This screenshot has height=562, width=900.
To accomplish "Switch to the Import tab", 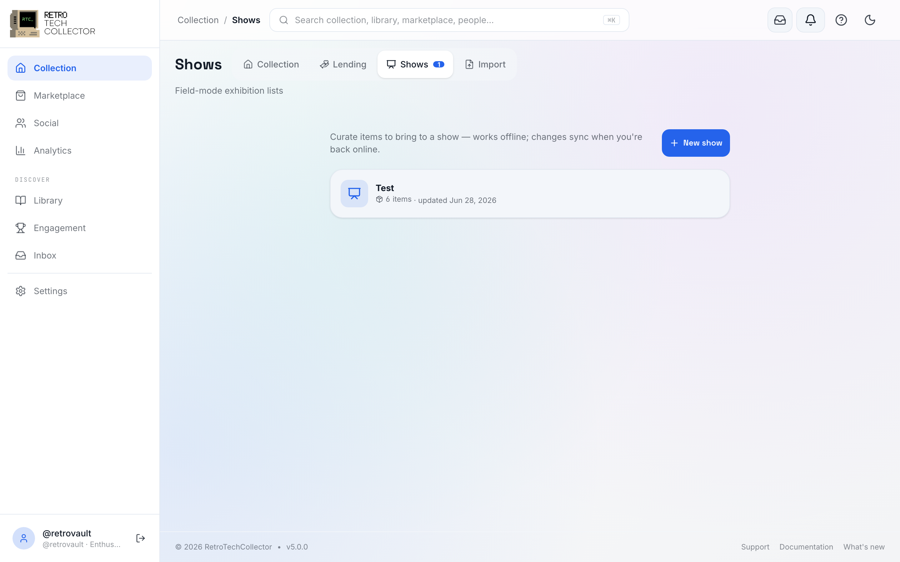I will 485,64.
